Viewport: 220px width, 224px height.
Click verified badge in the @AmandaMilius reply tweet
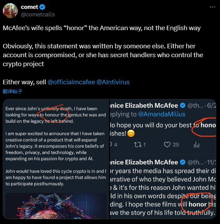(183, 105)
